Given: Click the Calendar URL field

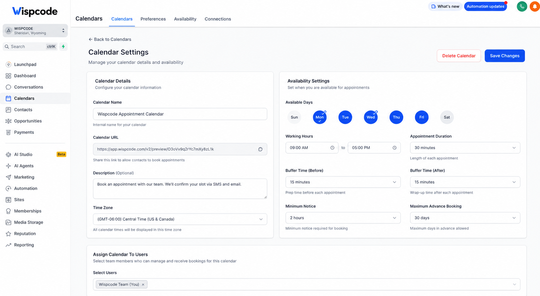Looking at the screenshot, I should click(x=180, y=149).
